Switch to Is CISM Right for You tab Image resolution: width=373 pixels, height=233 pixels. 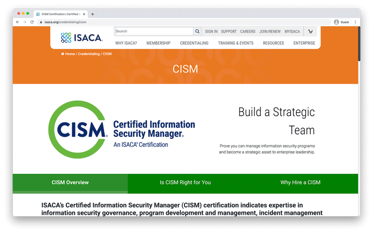185,182
